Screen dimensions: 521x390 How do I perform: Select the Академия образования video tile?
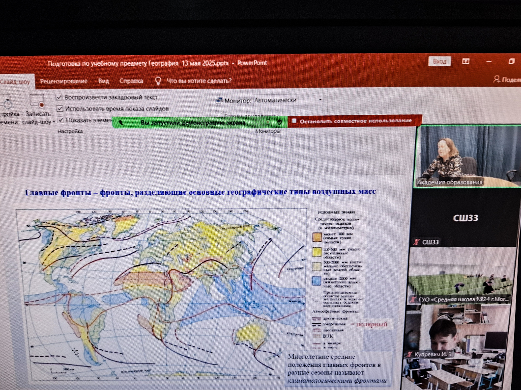(468, 156)
